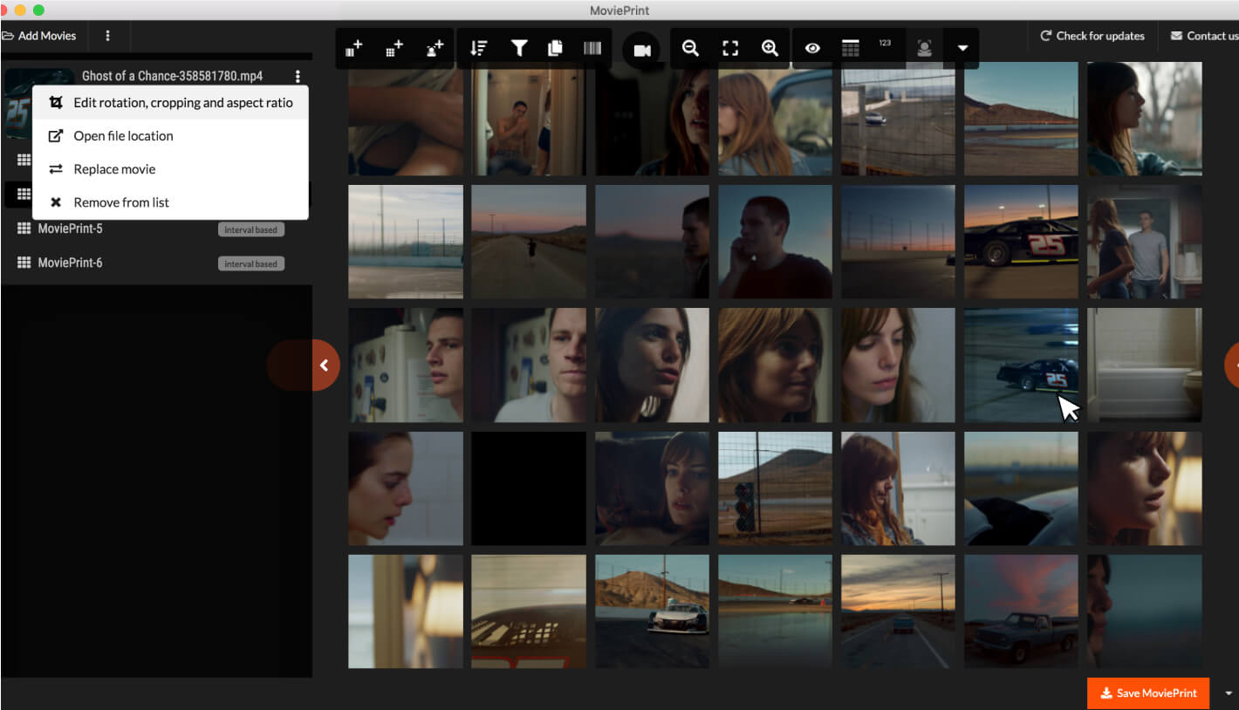Select the thumbnail with traffic light by fence
Viewport: 1239px width, 710px height.
pos(776,488)
